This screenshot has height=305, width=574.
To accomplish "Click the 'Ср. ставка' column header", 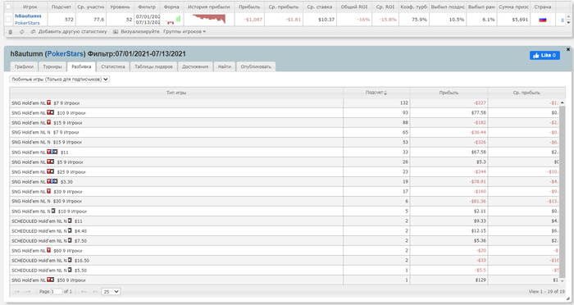I will 320,7.
